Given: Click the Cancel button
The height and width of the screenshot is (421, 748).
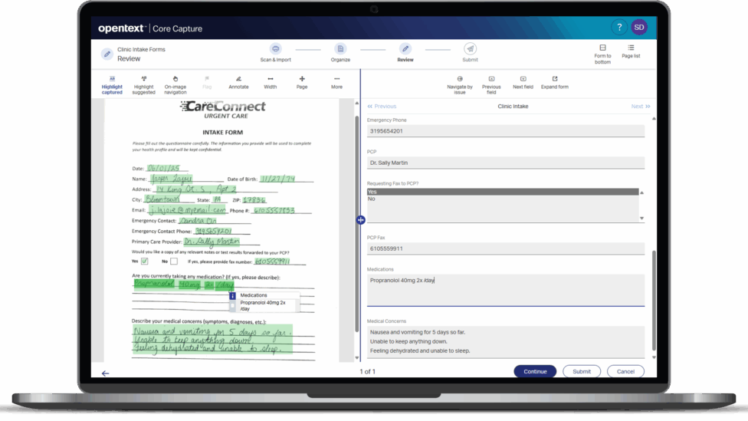Looking at the screenshot, I should click(x=625, y=371).
